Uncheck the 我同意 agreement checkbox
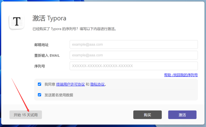This screenshot has width=206, height=127. click(x=39, y=84)
